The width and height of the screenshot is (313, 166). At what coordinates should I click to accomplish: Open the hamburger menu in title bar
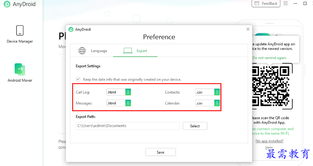(286, 3)
